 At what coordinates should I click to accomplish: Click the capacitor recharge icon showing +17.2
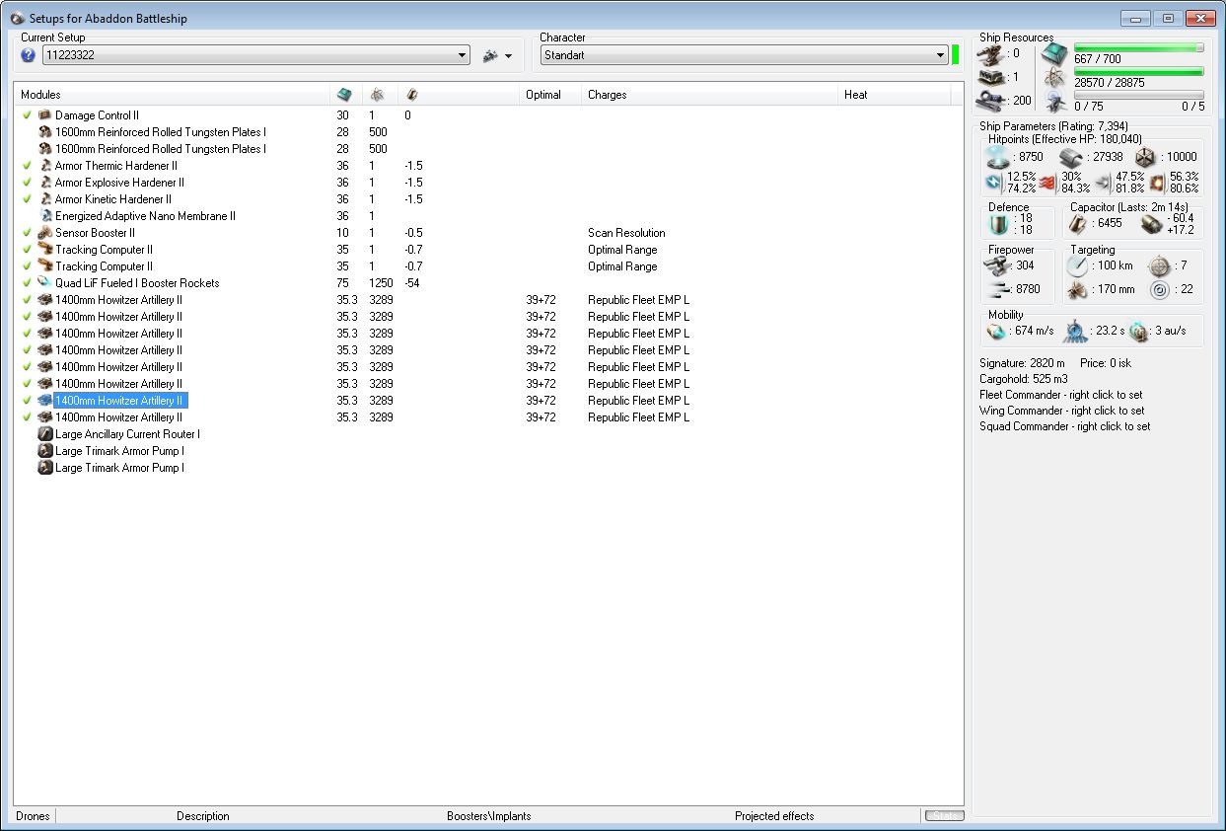point(1152,224)
